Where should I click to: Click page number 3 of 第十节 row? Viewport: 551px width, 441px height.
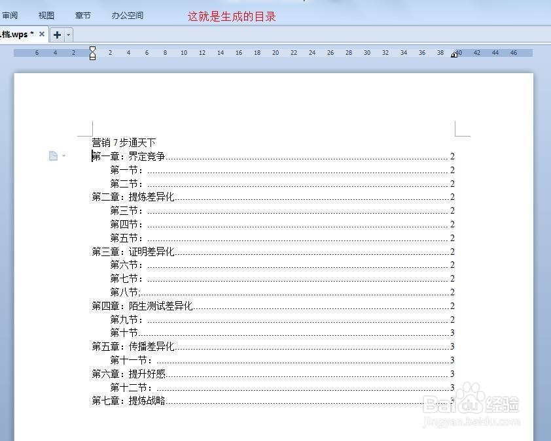(x=452, y=333)
